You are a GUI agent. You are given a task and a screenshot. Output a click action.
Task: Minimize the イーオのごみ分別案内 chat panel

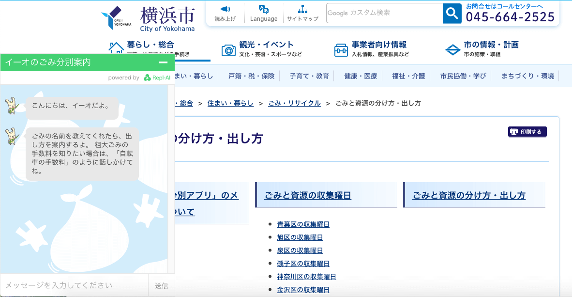click(x=163, y=63)
